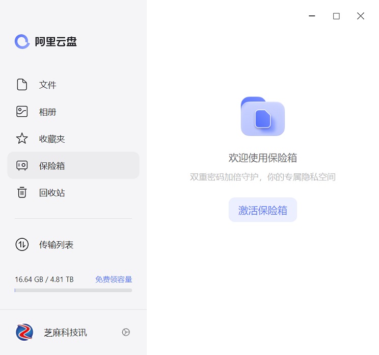Image resolution: width=379 pixels, height=355 pixels.
Task: Close the 阿里云盘 window
Action: point(361,16)
